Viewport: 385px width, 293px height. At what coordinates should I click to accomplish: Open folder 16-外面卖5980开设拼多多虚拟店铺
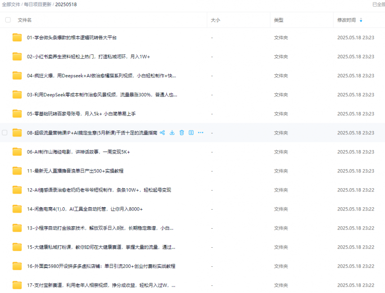tap(101, 266)
